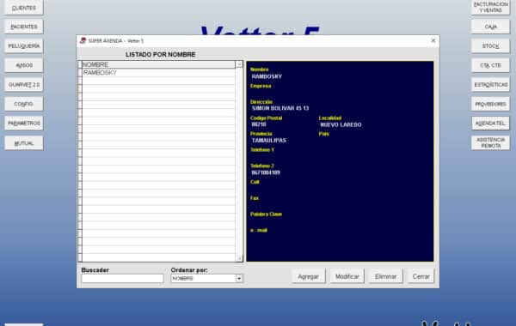Image resolution: width=516 pixels, height=326 pixels.
Task: Click in the Buscador search field
Action: 122,279
